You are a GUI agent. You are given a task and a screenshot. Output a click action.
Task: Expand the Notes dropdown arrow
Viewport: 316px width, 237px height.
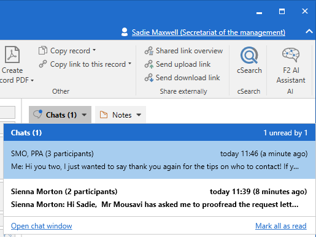[x=139, y=115]
